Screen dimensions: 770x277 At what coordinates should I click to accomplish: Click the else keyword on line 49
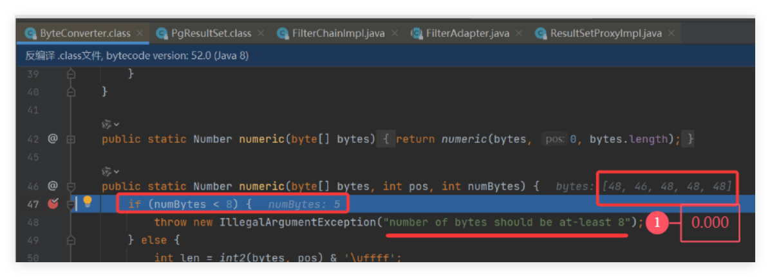(x=154, y=240)
